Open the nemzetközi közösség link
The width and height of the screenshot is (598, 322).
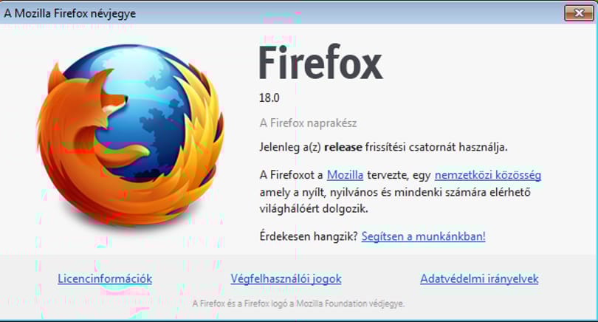[488, 175]
